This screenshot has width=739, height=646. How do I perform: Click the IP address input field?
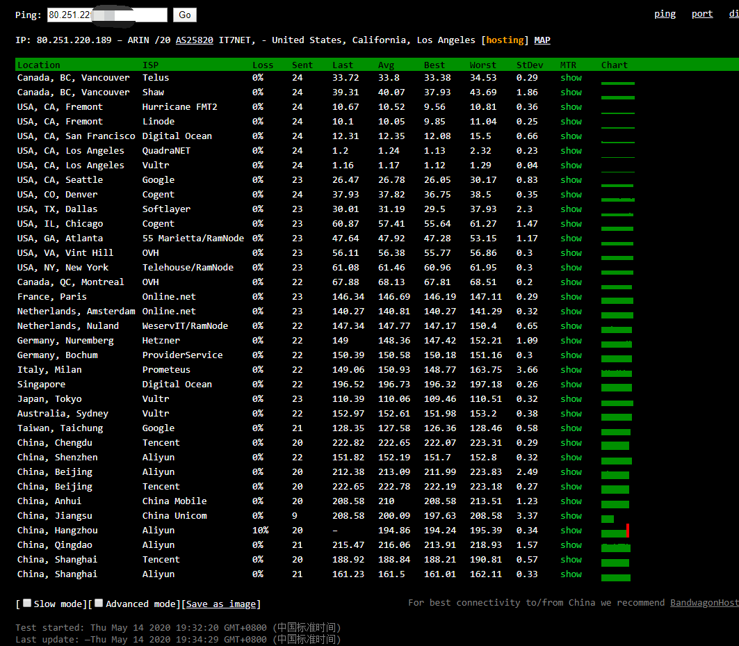(x=107, y=15)
